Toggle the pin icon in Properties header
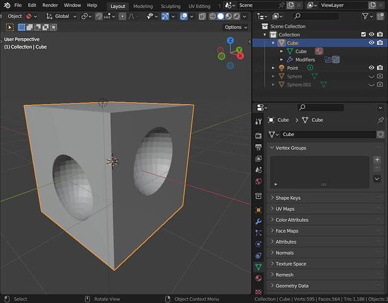Screen dimensions: 388x303 380,120
